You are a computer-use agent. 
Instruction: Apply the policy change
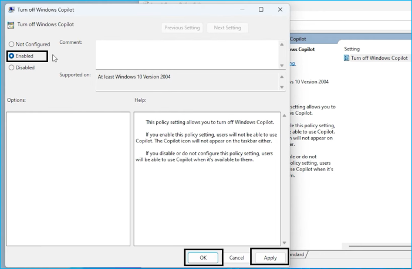click(270, 258)
